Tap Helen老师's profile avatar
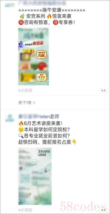 click(x=10, y=118)
